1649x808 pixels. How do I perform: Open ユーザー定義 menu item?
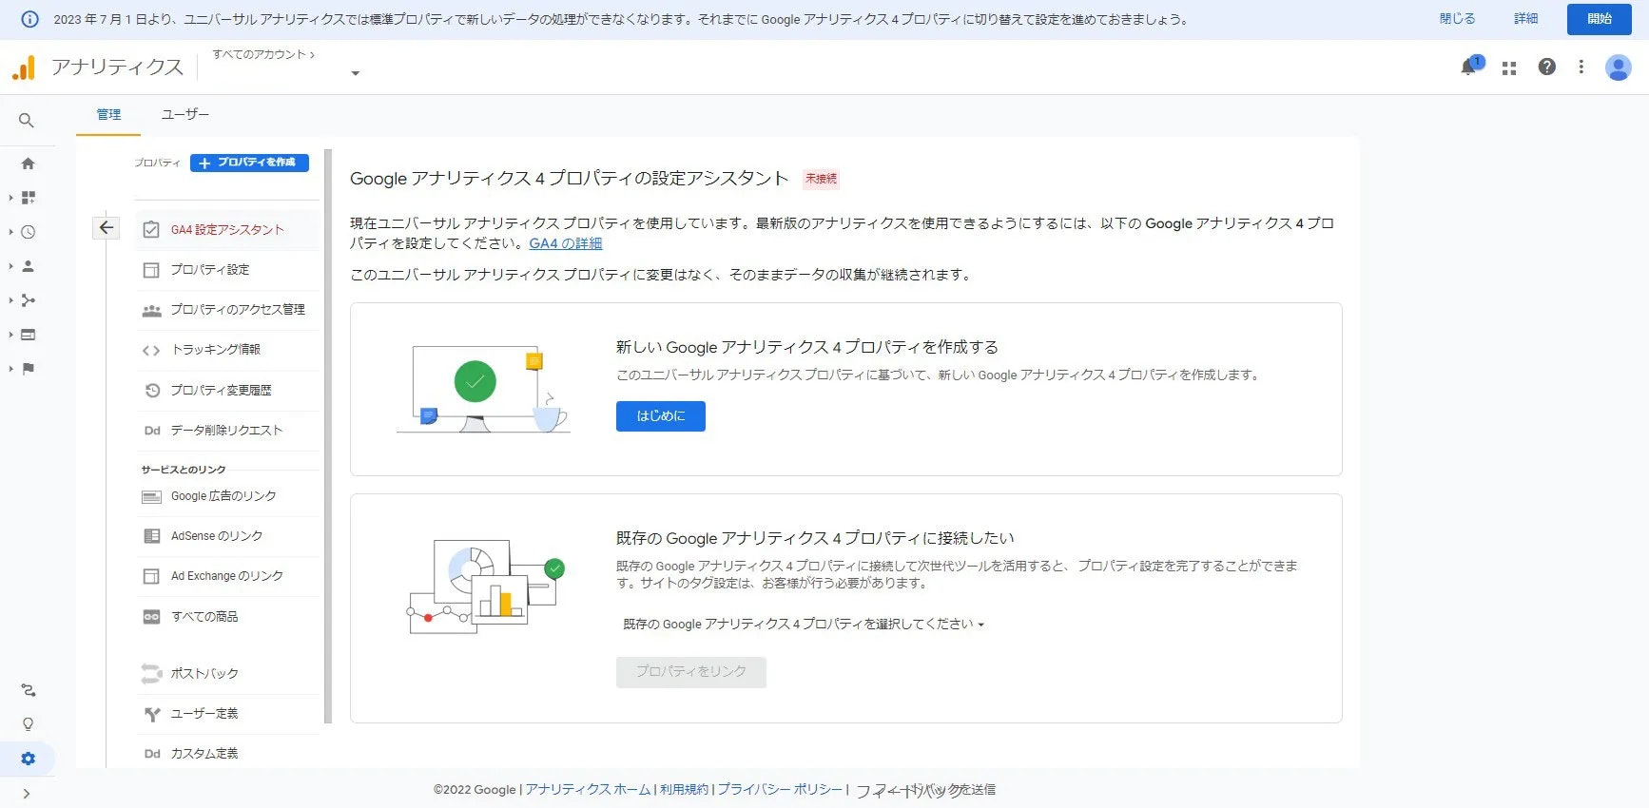[227, 714]
